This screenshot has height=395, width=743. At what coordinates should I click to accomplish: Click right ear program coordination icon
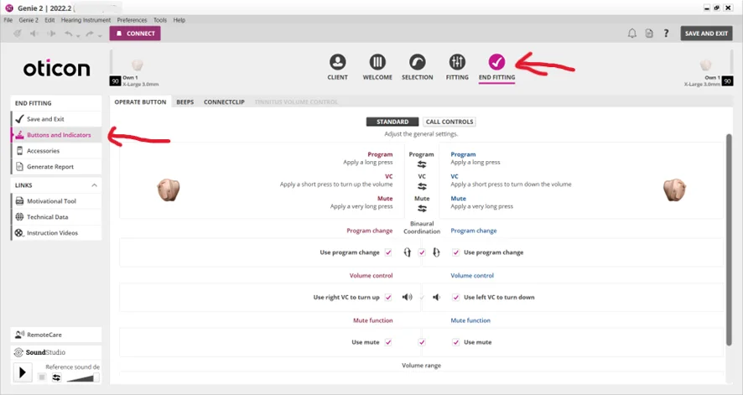pos(407,252)
